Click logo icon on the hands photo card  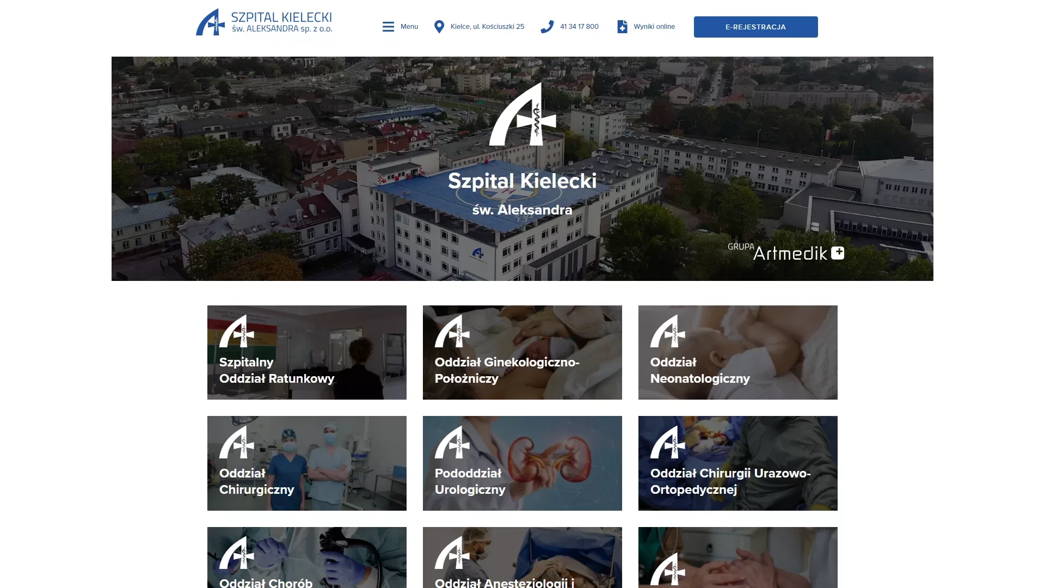pyautogui.click(x=668, y=569)
